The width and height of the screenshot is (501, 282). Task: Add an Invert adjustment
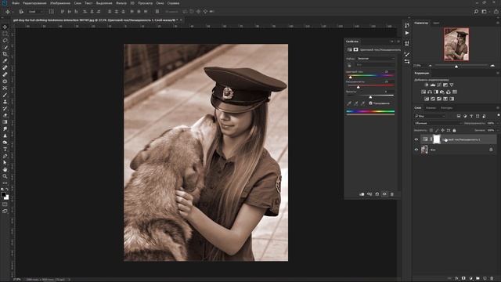(x=427, y=99)
